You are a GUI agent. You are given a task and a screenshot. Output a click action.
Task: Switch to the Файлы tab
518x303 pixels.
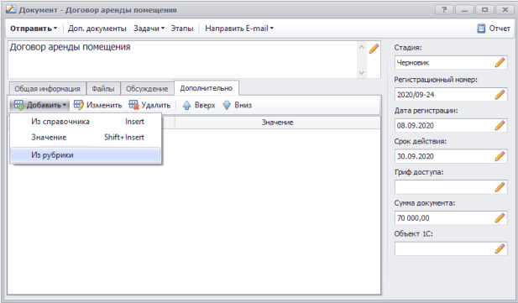click(103, 89)
